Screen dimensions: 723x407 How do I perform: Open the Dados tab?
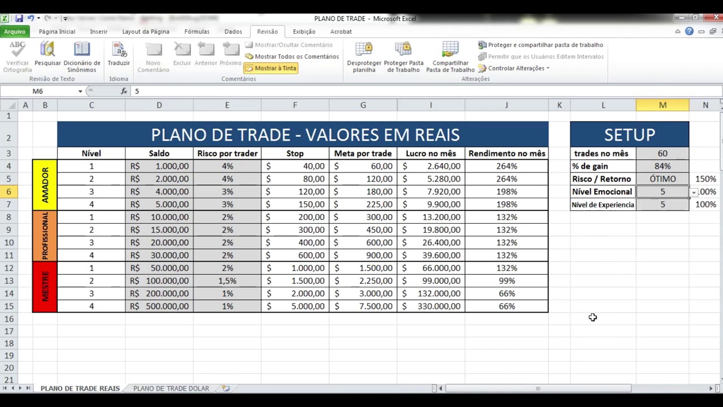tap(233, 32)
